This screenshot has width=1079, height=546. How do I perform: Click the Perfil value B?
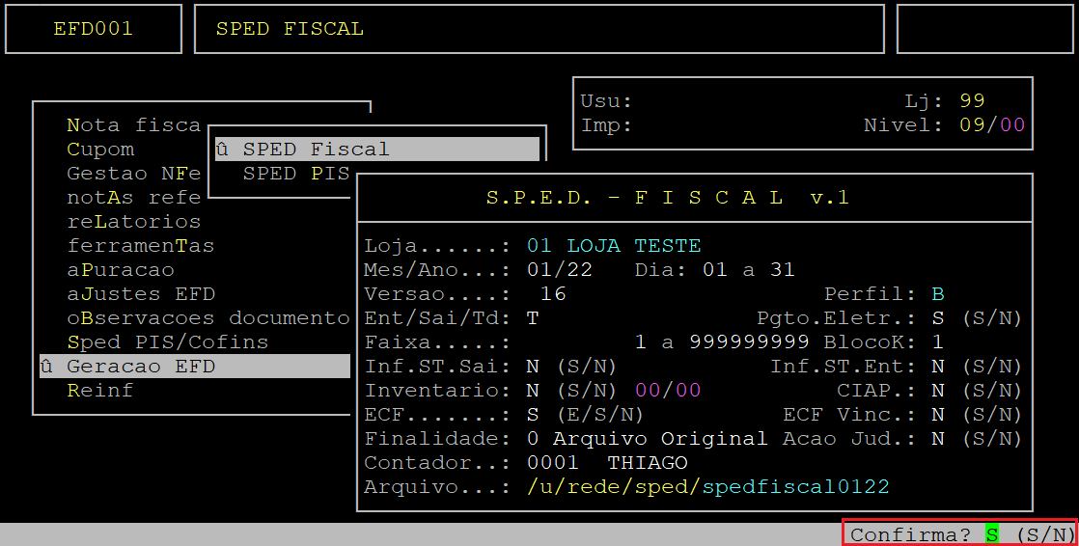click(937, 293)
